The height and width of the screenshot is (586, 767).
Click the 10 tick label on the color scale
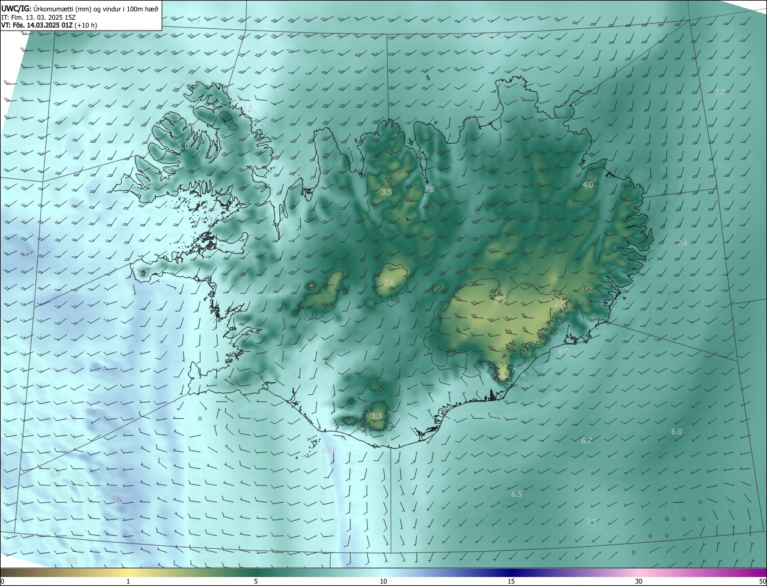[383, 581]
